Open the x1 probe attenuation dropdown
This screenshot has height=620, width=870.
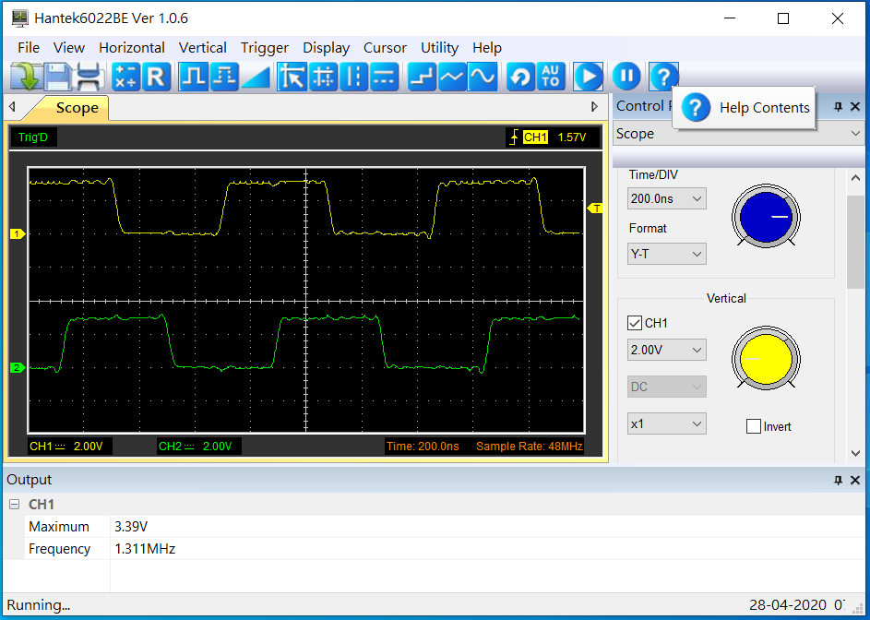click(x=666, y=423)
